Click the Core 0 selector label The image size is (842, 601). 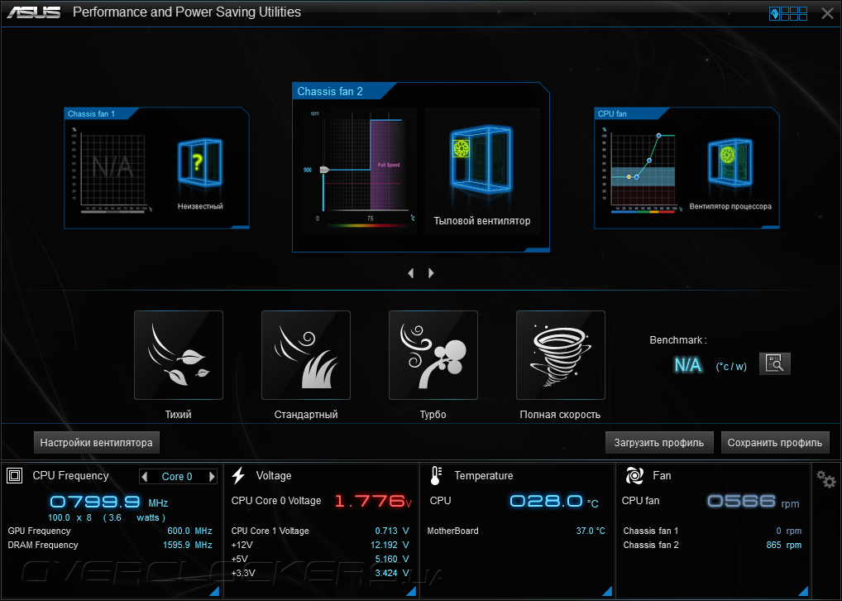point(177,476)
